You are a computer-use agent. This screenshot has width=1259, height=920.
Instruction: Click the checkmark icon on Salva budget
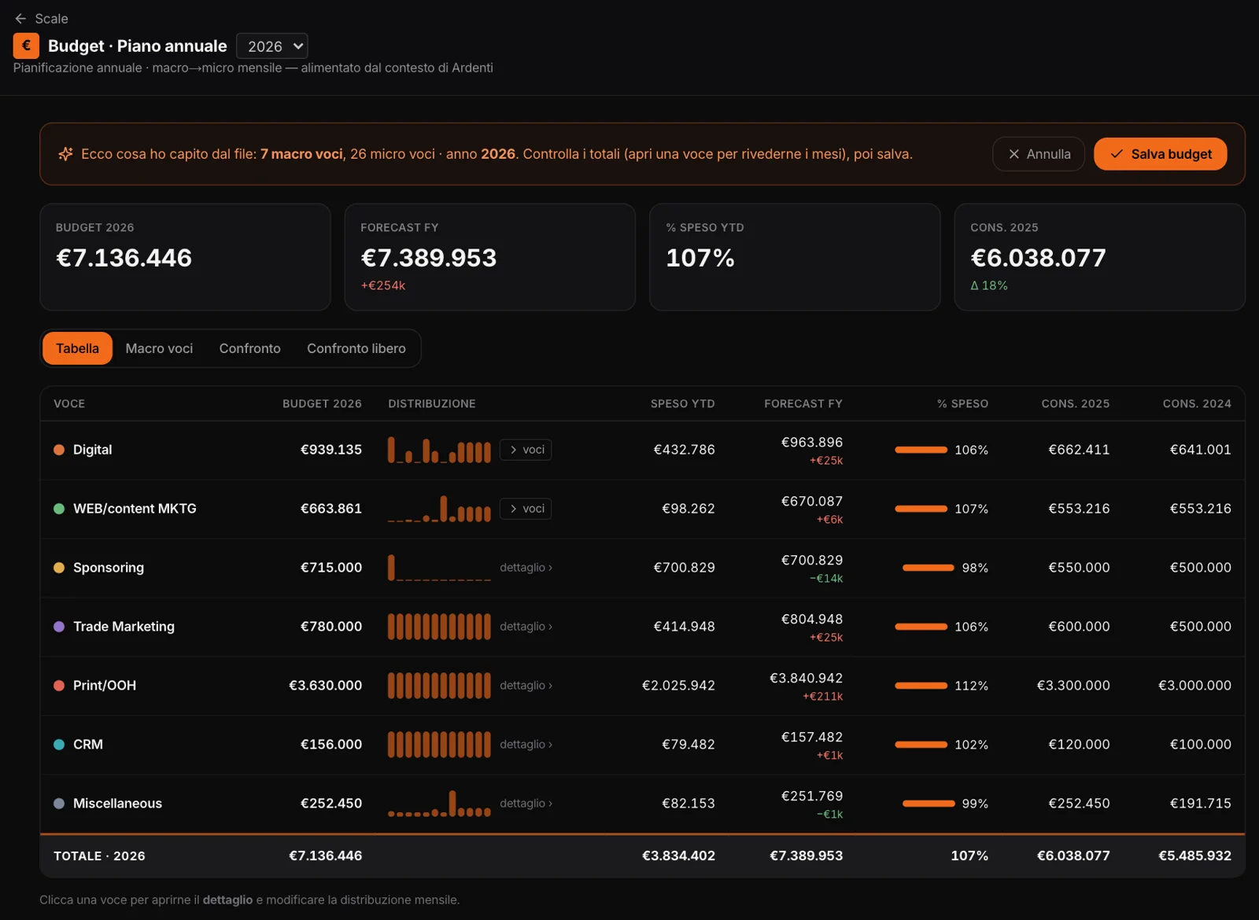[1116, 154]
